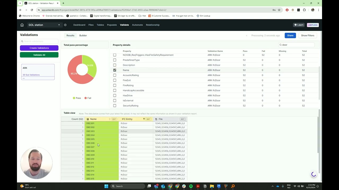Screen dimensions: 339x190
Task: Click Show Filters button
Action: [x=307, y=35]
